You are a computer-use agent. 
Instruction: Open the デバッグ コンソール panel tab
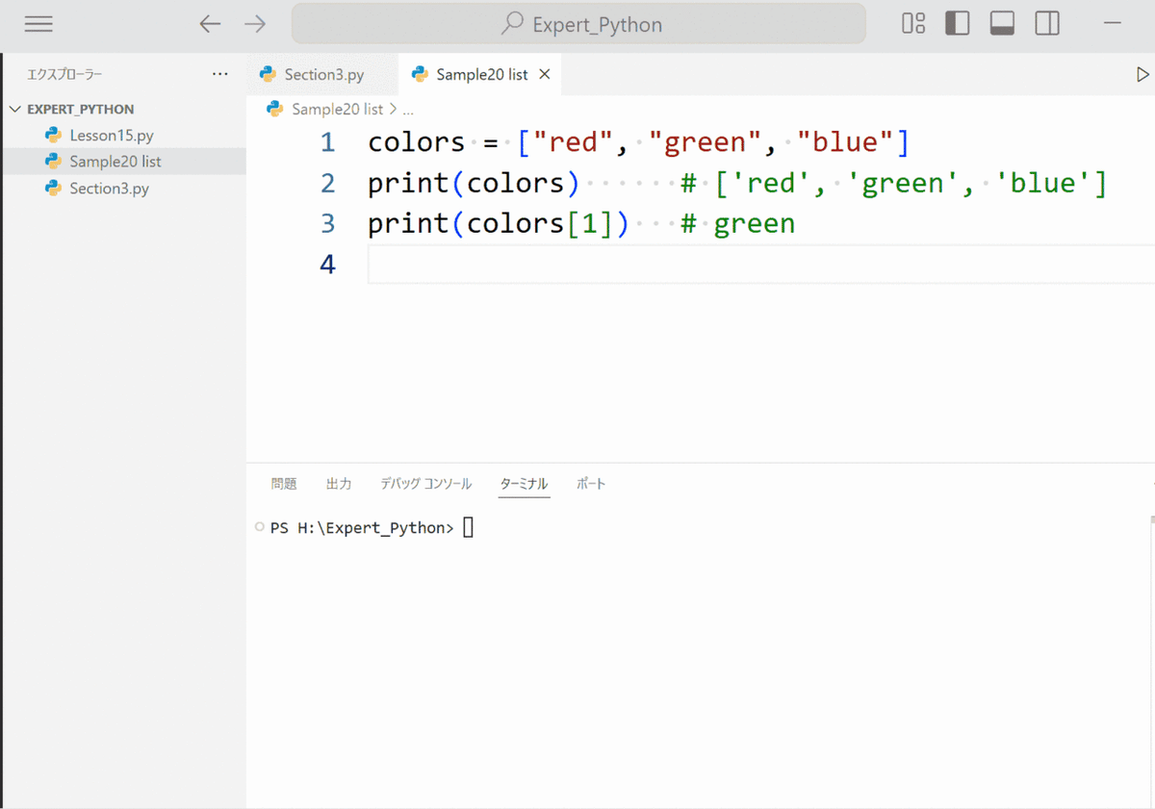(x=425, y=484)
